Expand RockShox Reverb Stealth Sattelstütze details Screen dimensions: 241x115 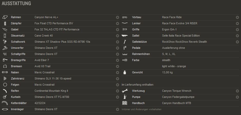click(237, 42)
